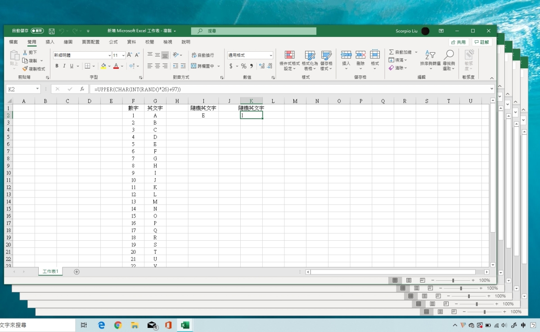This screenshot has height=332, width=540.
Task: Open the Formulas (公式) ribbon tab
Action: click(113, 42)
